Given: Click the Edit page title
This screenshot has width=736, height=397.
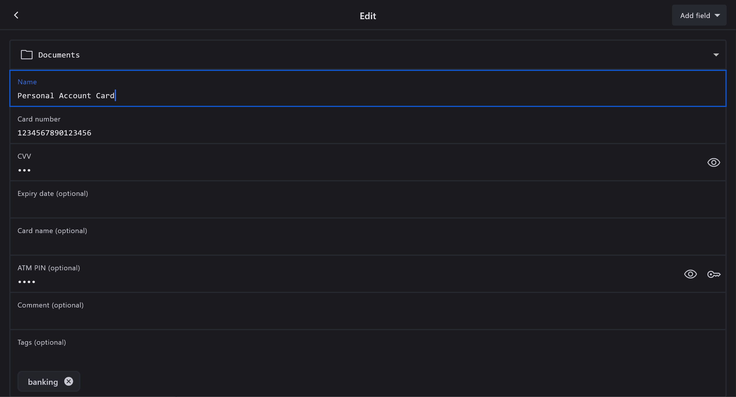Looking at the screenshot, I should click(x=368, y=16).
